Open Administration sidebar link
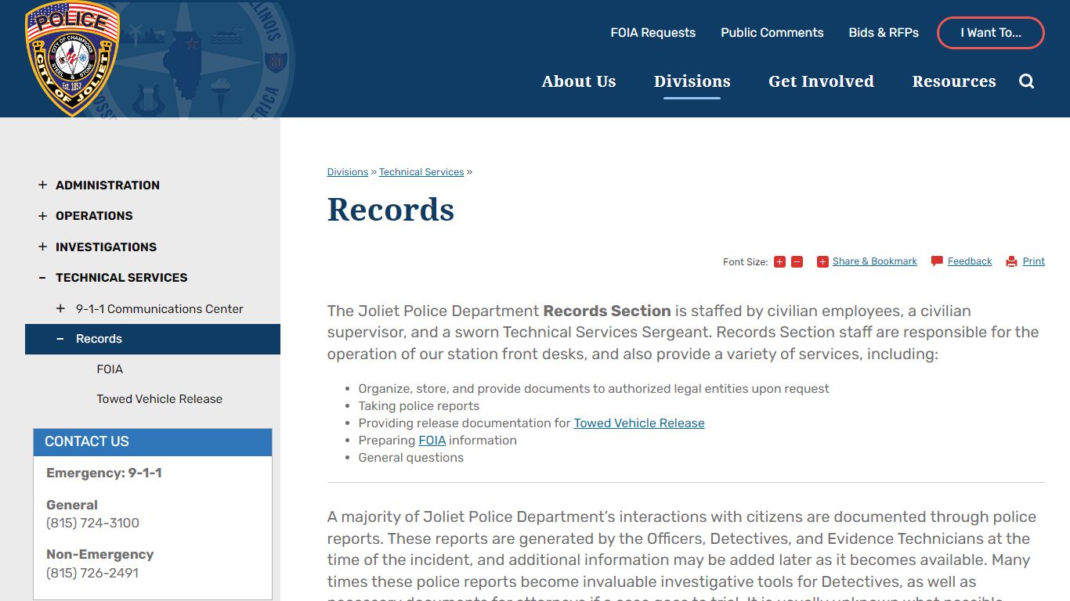 tap(107, 185)
